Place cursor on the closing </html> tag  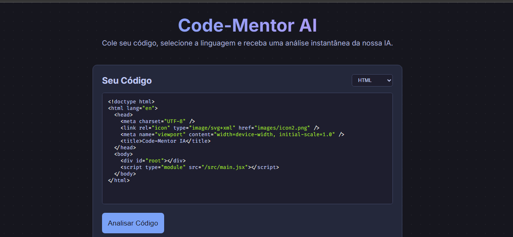coord(119,180)
